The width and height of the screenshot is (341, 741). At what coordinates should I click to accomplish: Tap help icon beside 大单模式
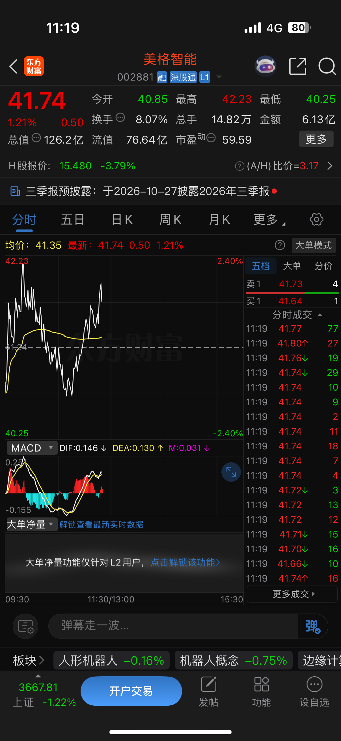coord(280,245)
